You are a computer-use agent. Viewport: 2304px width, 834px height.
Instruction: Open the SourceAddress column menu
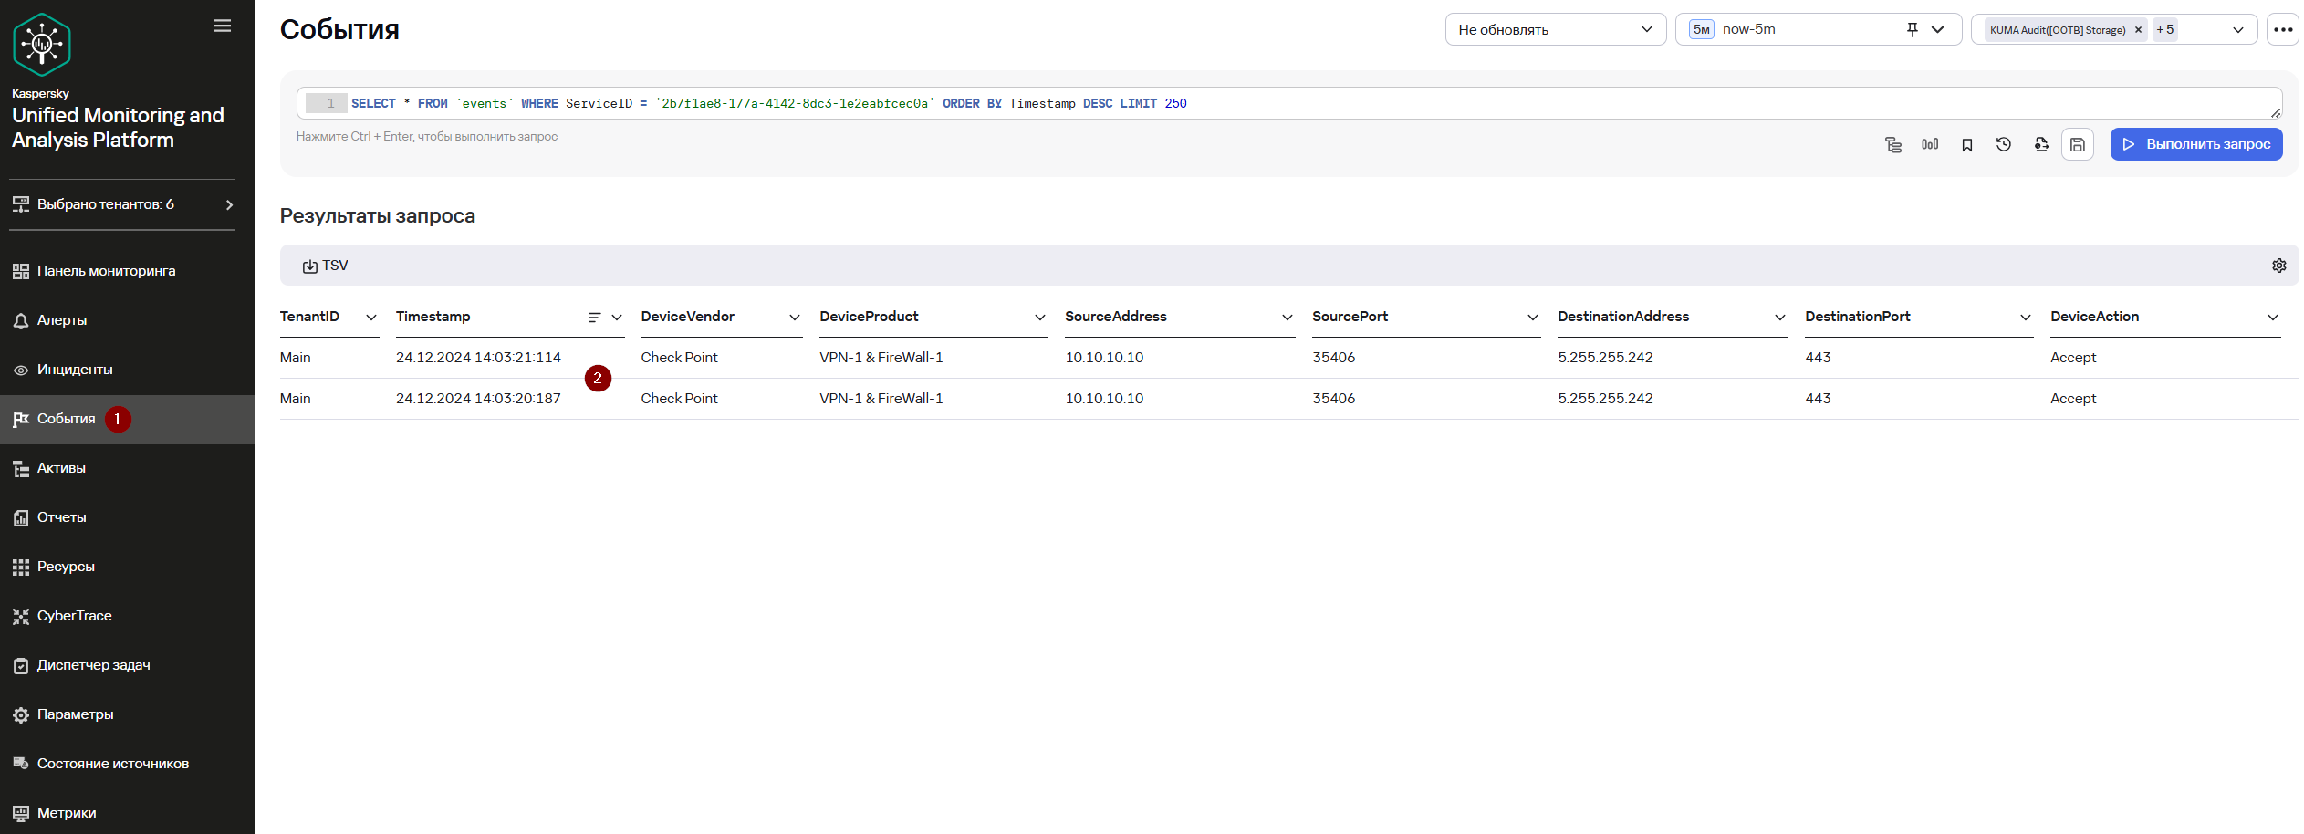coord(1288,318)
